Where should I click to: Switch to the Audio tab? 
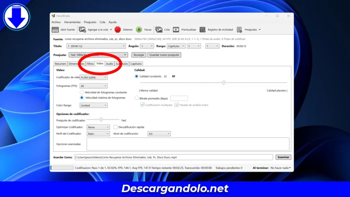pos(110,64)
